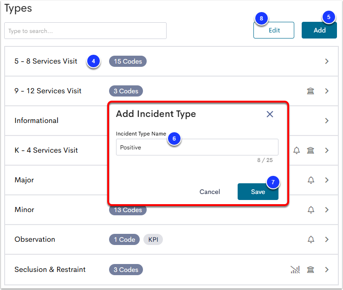Select the K - 4 Services Visit type name
The height and width of the screenshot is (290, 343).
[x=46, y=150]
